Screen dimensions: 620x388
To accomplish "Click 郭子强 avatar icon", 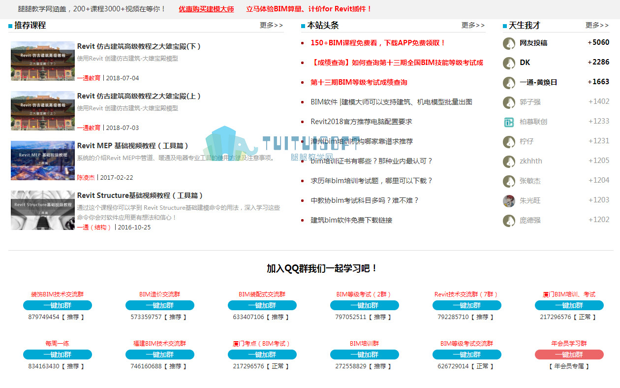I will (x=509, y=102).
